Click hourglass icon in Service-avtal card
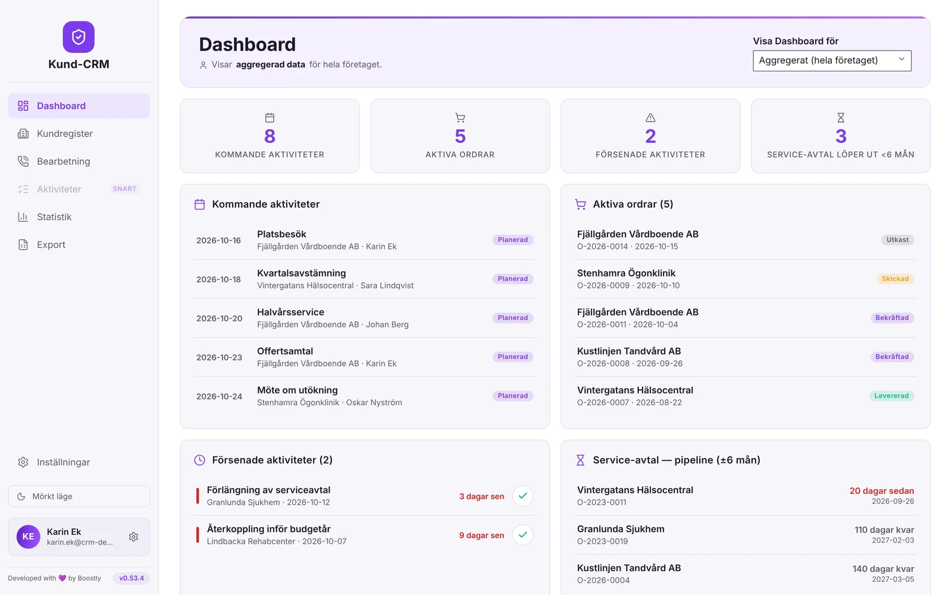The image size is (952, 595). pyautogui.click(x=841, y=118)
